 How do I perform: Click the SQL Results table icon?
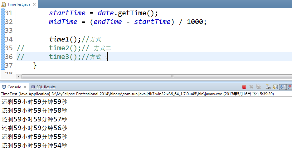tap(33, 87)
